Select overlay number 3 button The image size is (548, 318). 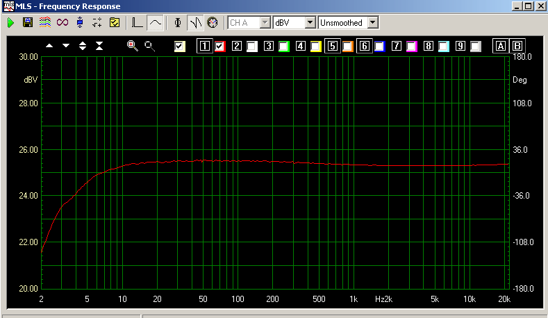coord(268,46)
